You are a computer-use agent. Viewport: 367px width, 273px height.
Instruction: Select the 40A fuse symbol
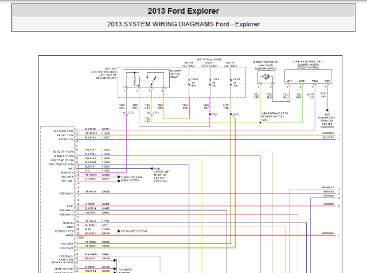[189, 82]
